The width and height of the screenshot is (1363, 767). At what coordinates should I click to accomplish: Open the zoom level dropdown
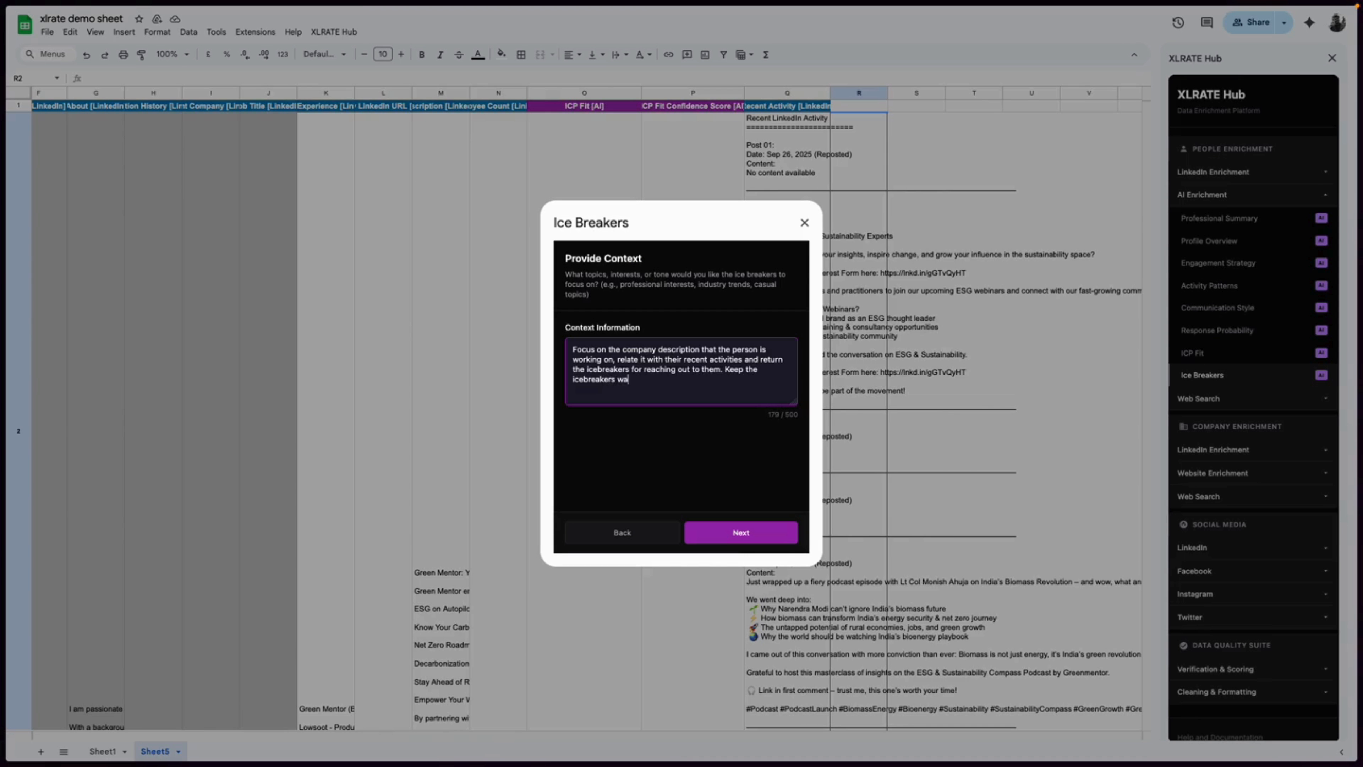click(172, 54)
